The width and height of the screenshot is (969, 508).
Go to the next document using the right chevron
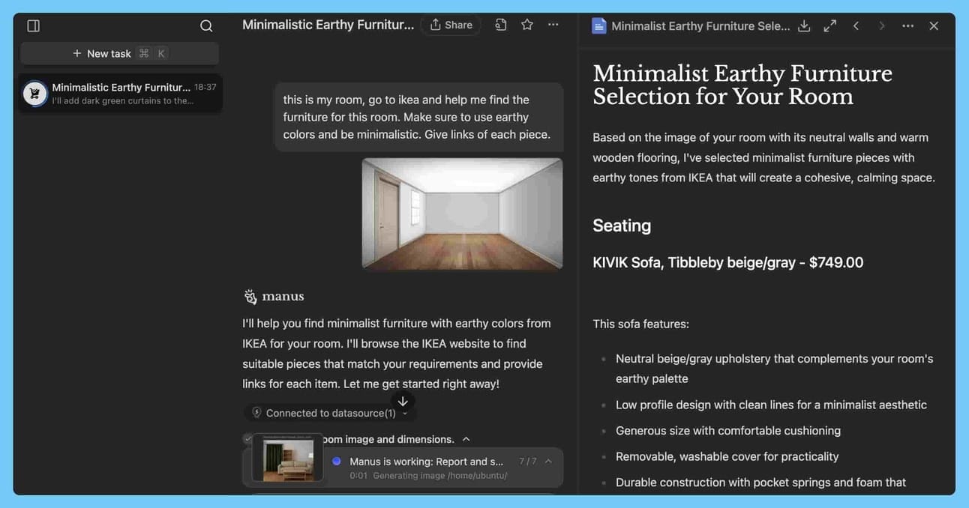point(882,25)
